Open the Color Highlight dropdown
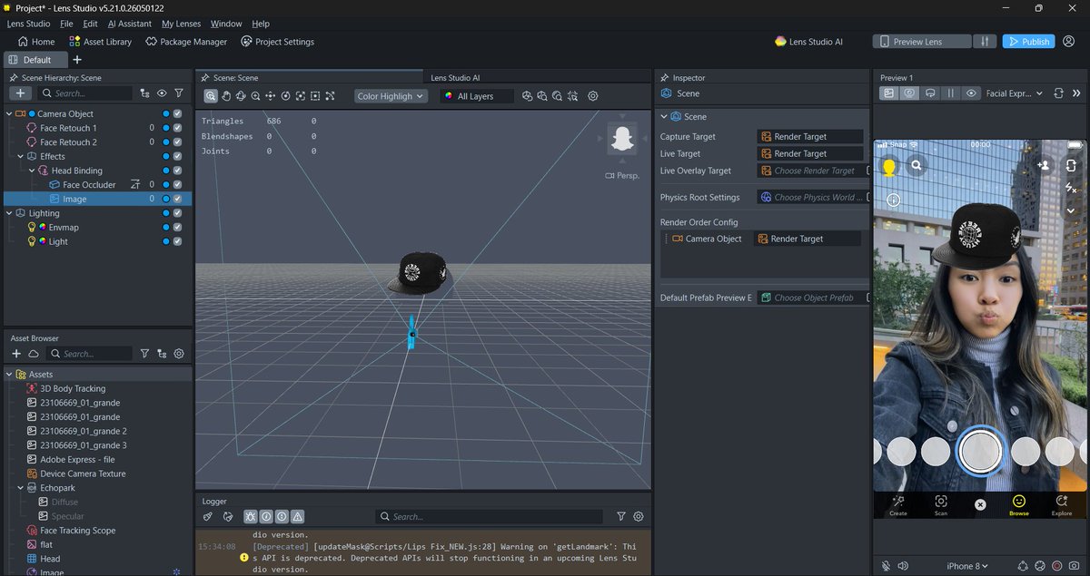1090x576 pixels. [x=391, y=96]
